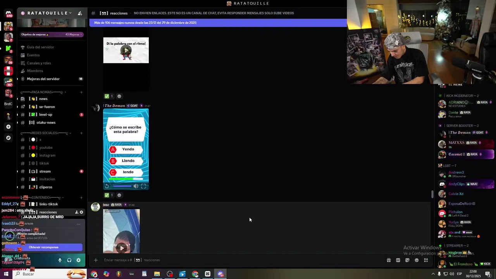496x279 pixels.
Task: Toggle microphone mute in user panel
Action: (60, 260)
